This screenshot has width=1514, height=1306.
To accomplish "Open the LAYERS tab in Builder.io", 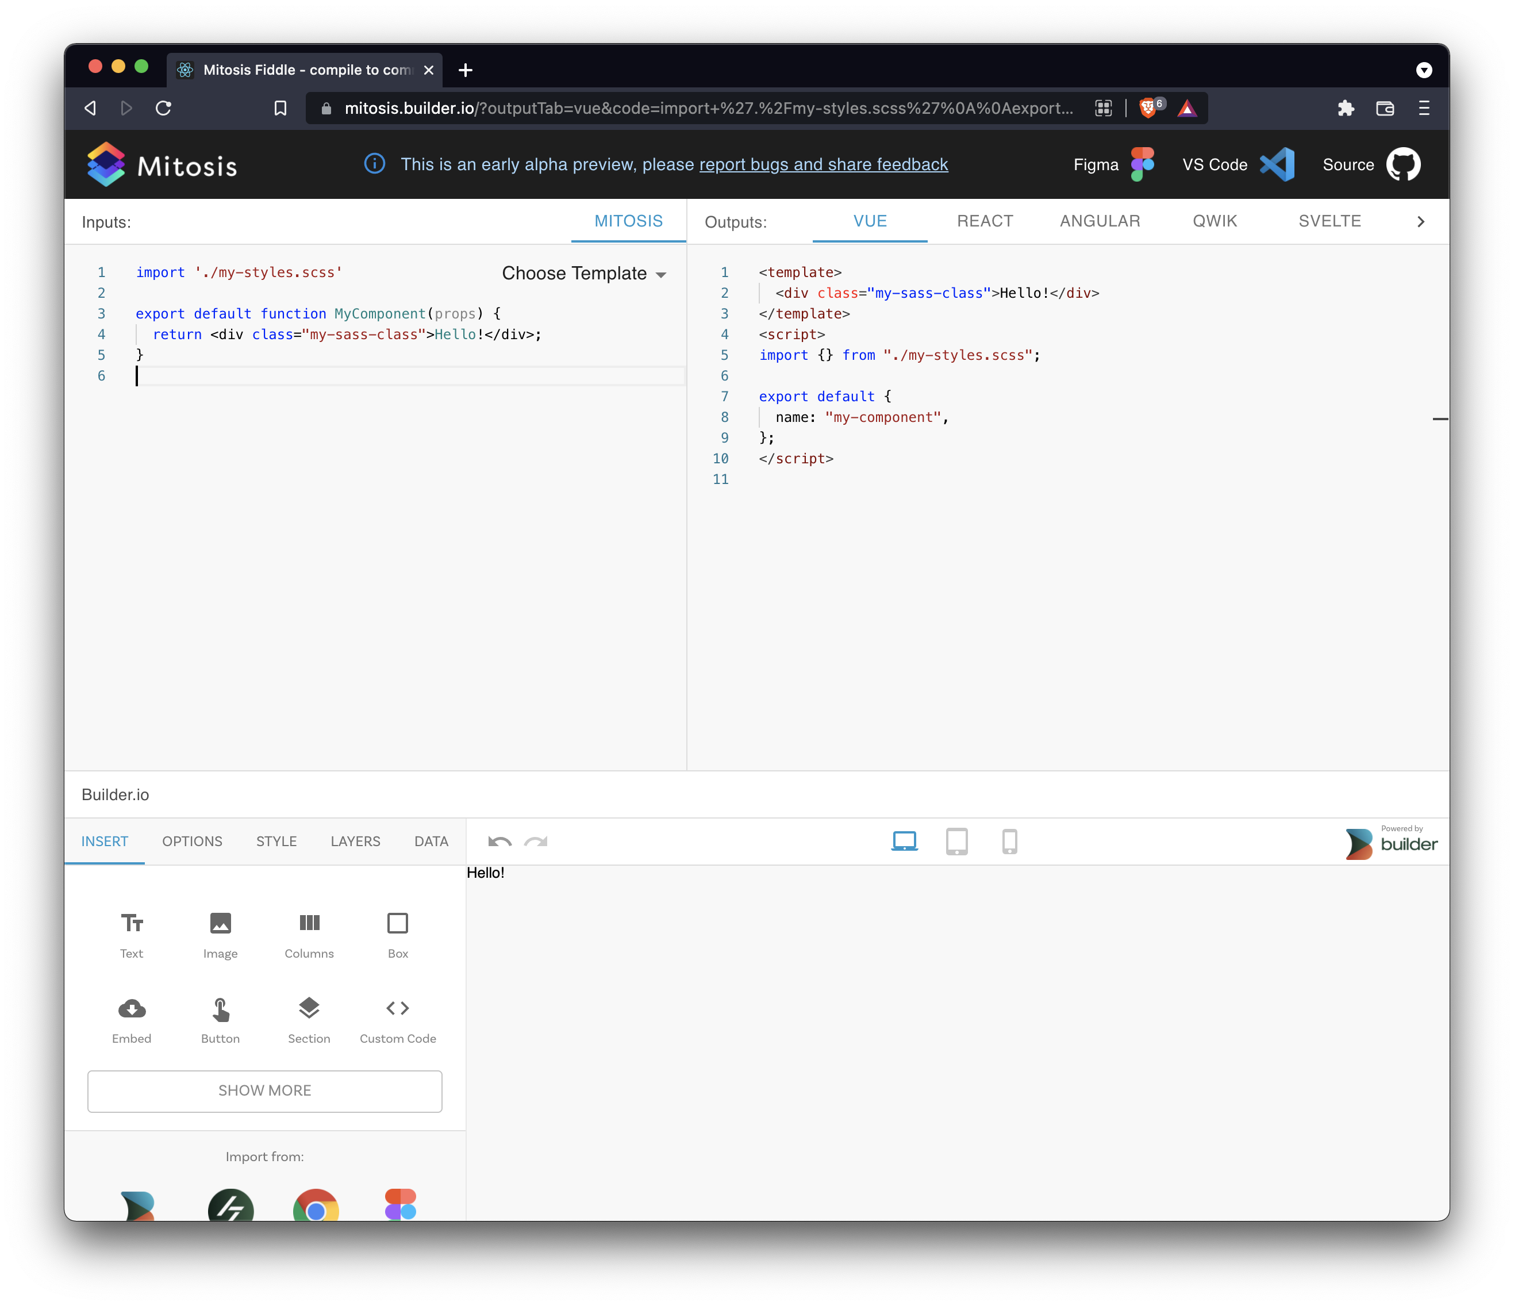I will tap(355, 841).
